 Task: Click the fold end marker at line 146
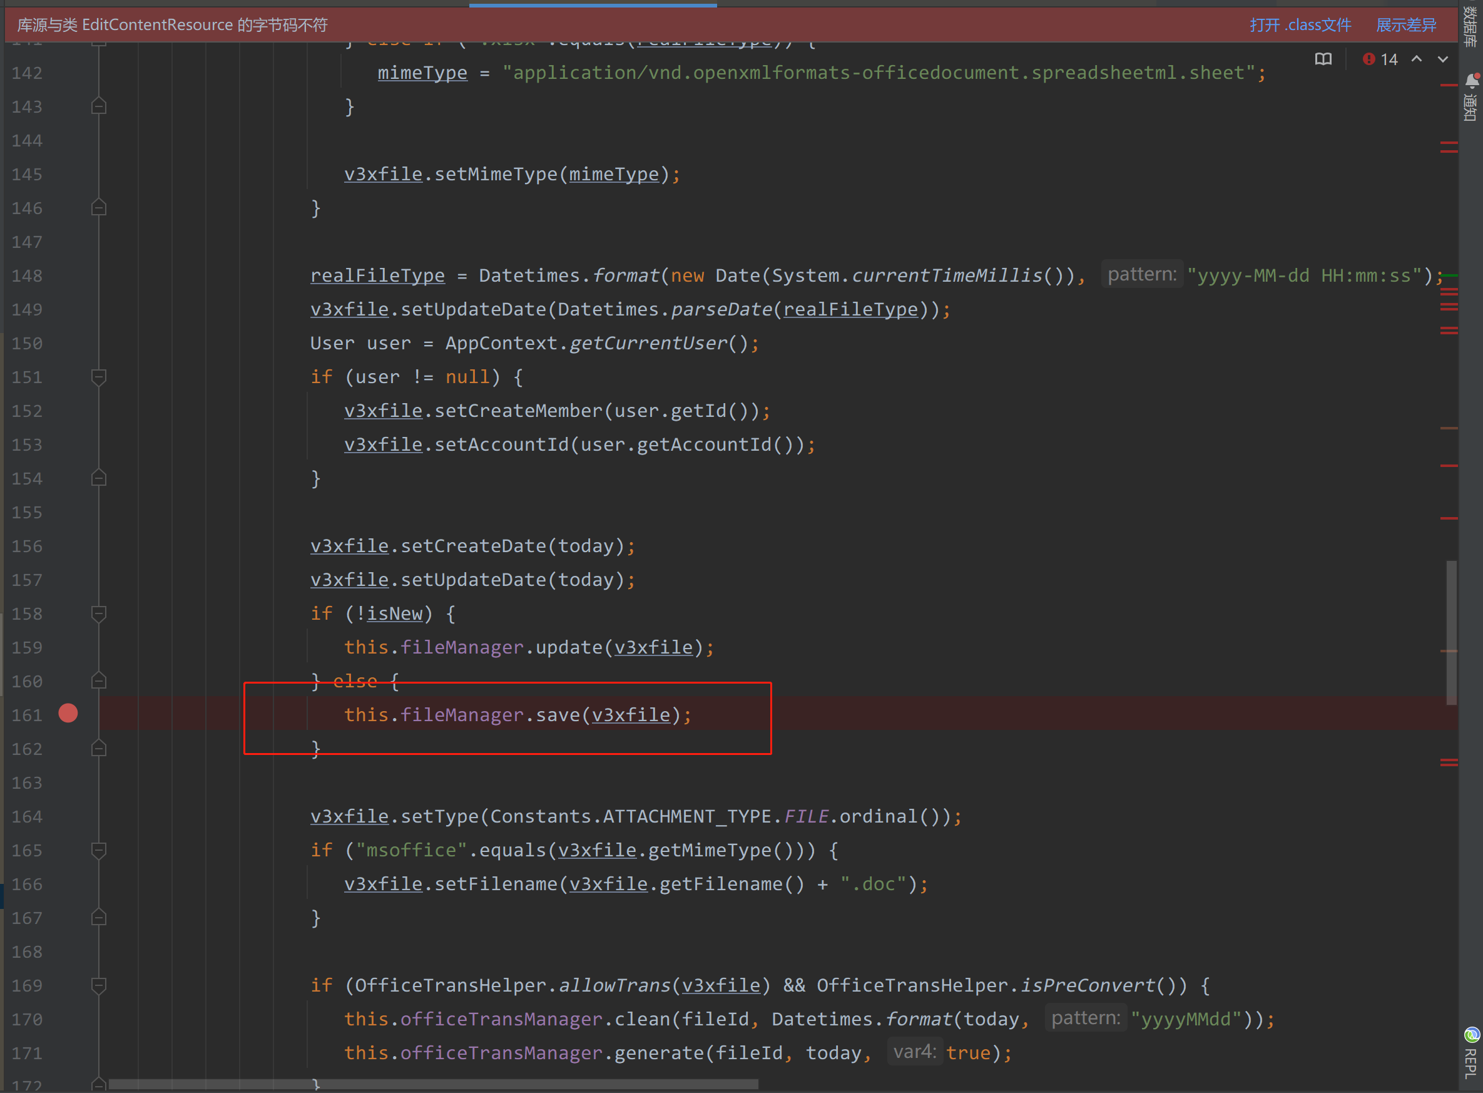[x=98, y=208]
